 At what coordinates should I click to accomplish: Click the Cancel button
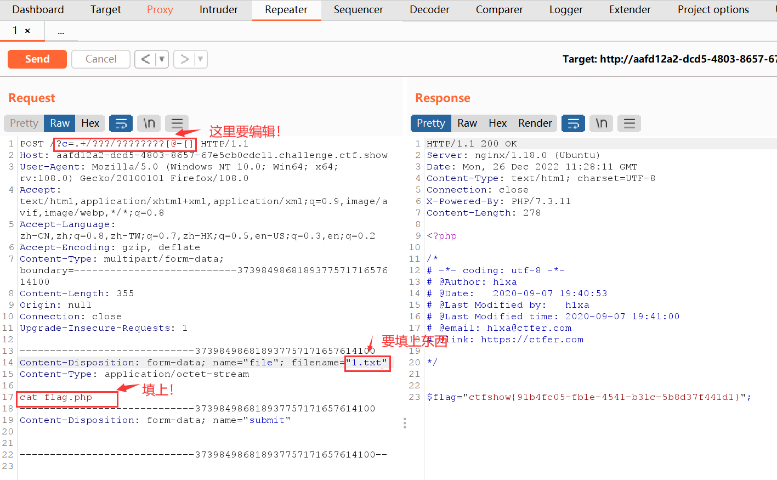tap(101, 59)
